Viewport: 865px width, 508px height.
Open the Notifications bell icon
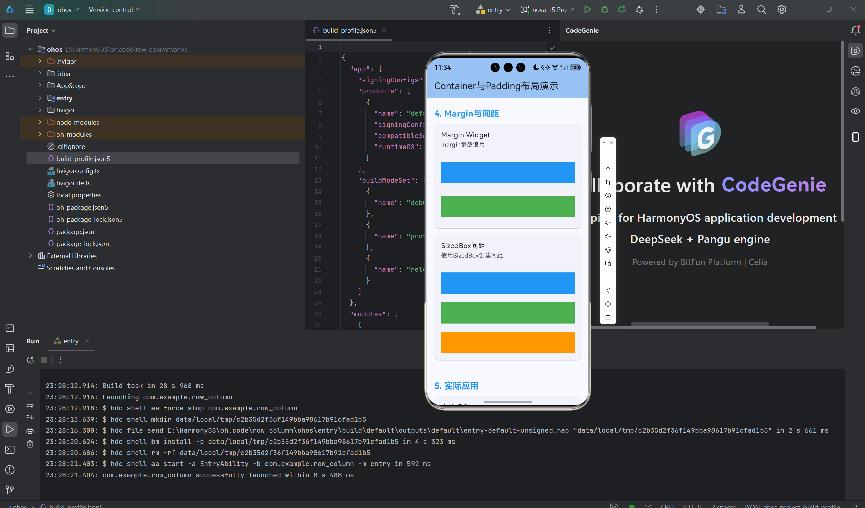pyautogui.click(x=855, y=30)
